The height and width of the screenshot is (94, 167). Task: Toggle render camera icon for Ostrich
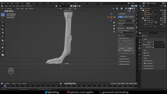point(165,16)
